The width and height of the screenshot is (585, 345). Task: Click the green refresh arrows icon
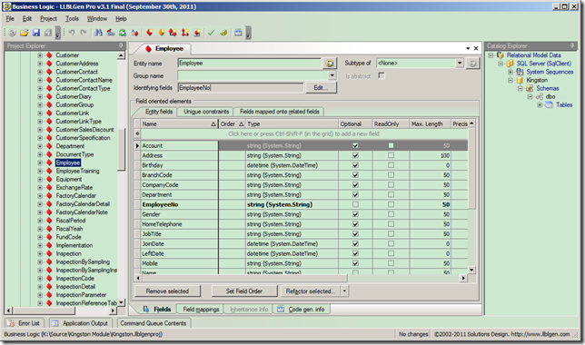tap(123, 33)
